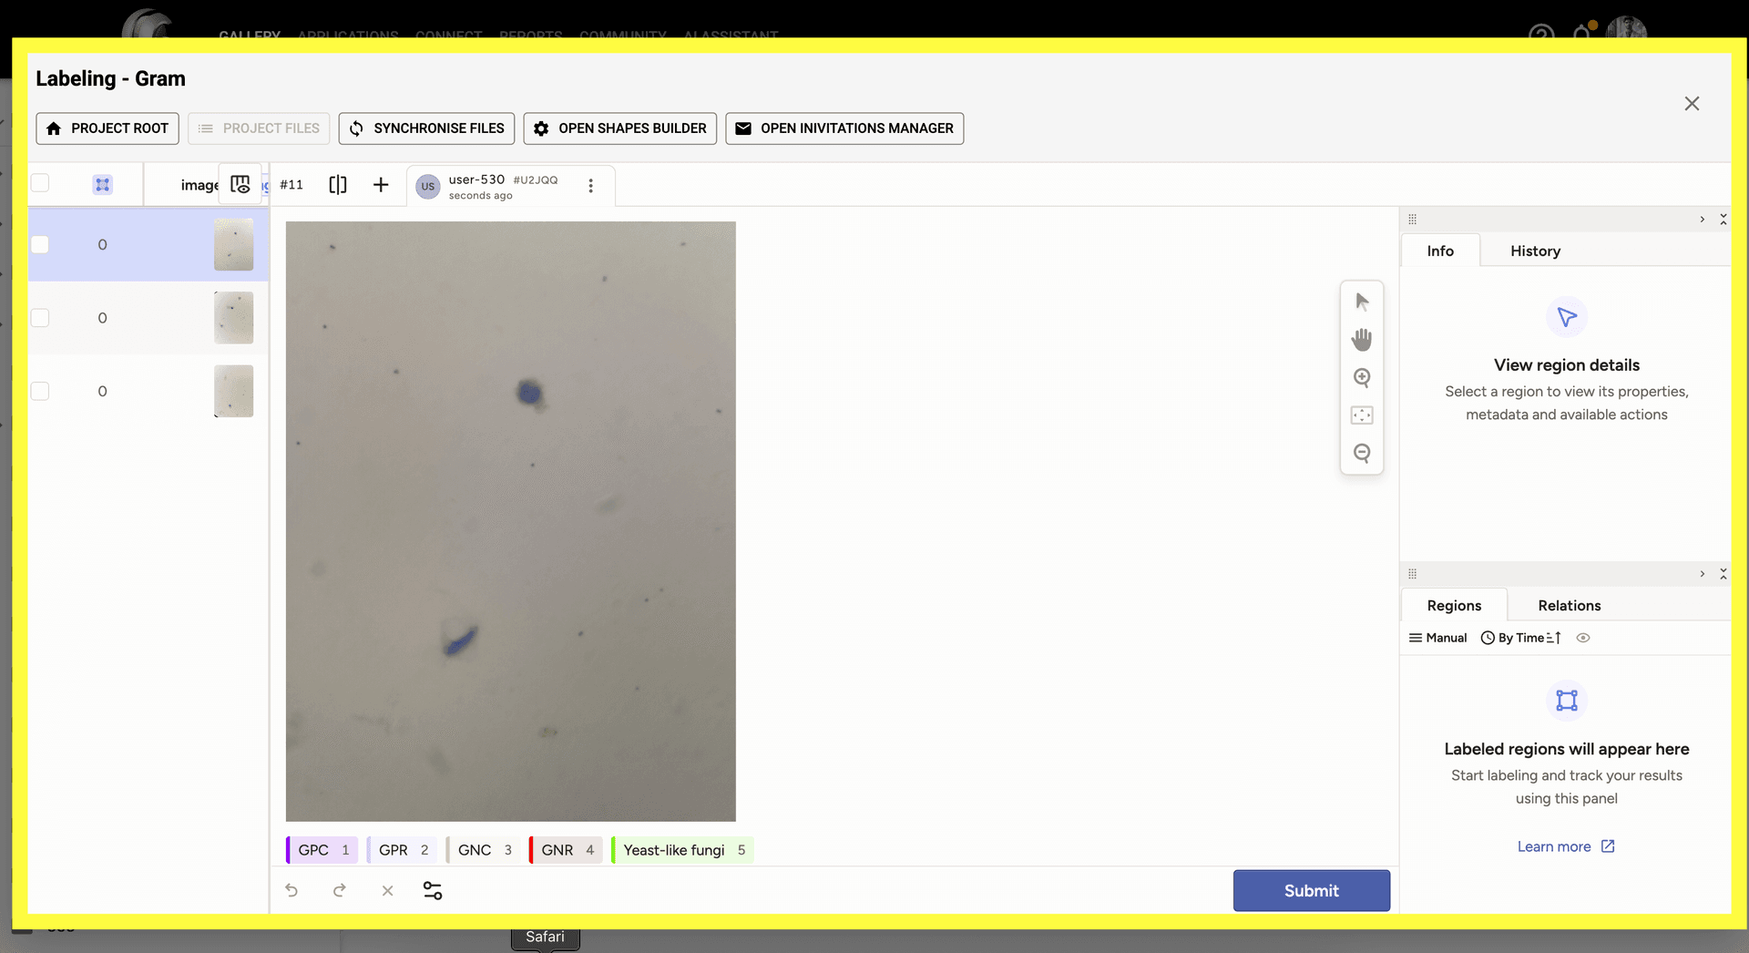Image resolution: width=1749 pixels, height=953 pixels.
Task: Click the fit-to-screen zoom icon
Action: point(1362,415)
